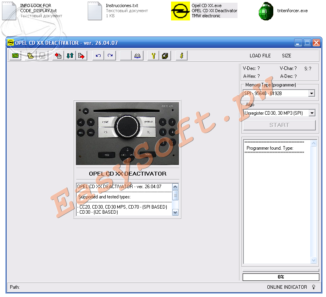326x297 pixels.
Task: Click the CD30 radio unit picture
Action: point(127,134)
